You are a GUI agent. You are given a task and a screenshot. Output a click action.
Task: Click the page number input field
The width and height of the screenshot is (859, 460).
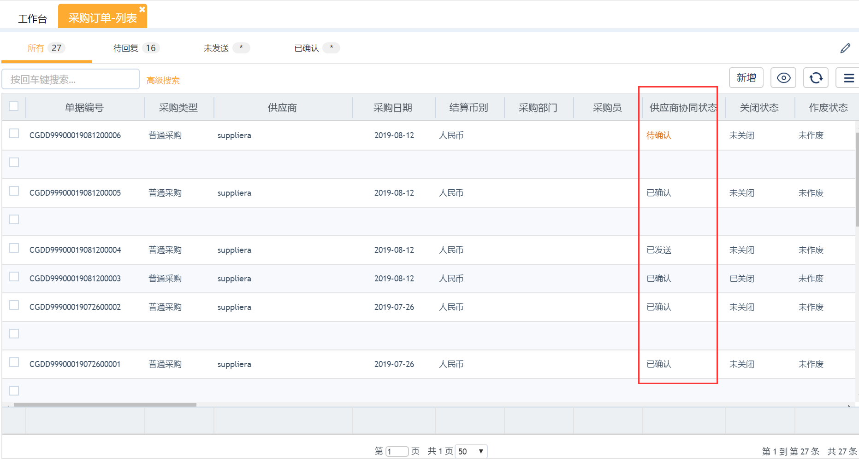[x=397, y=451]
